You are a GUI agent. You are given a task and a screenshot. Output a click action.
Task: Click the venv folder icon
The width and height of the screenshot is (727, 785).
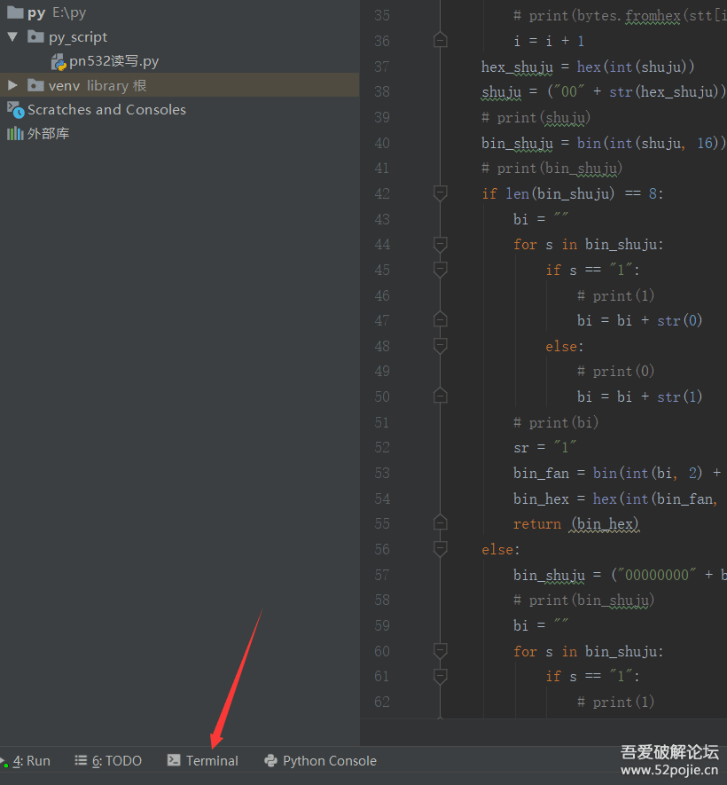[35, 85]
